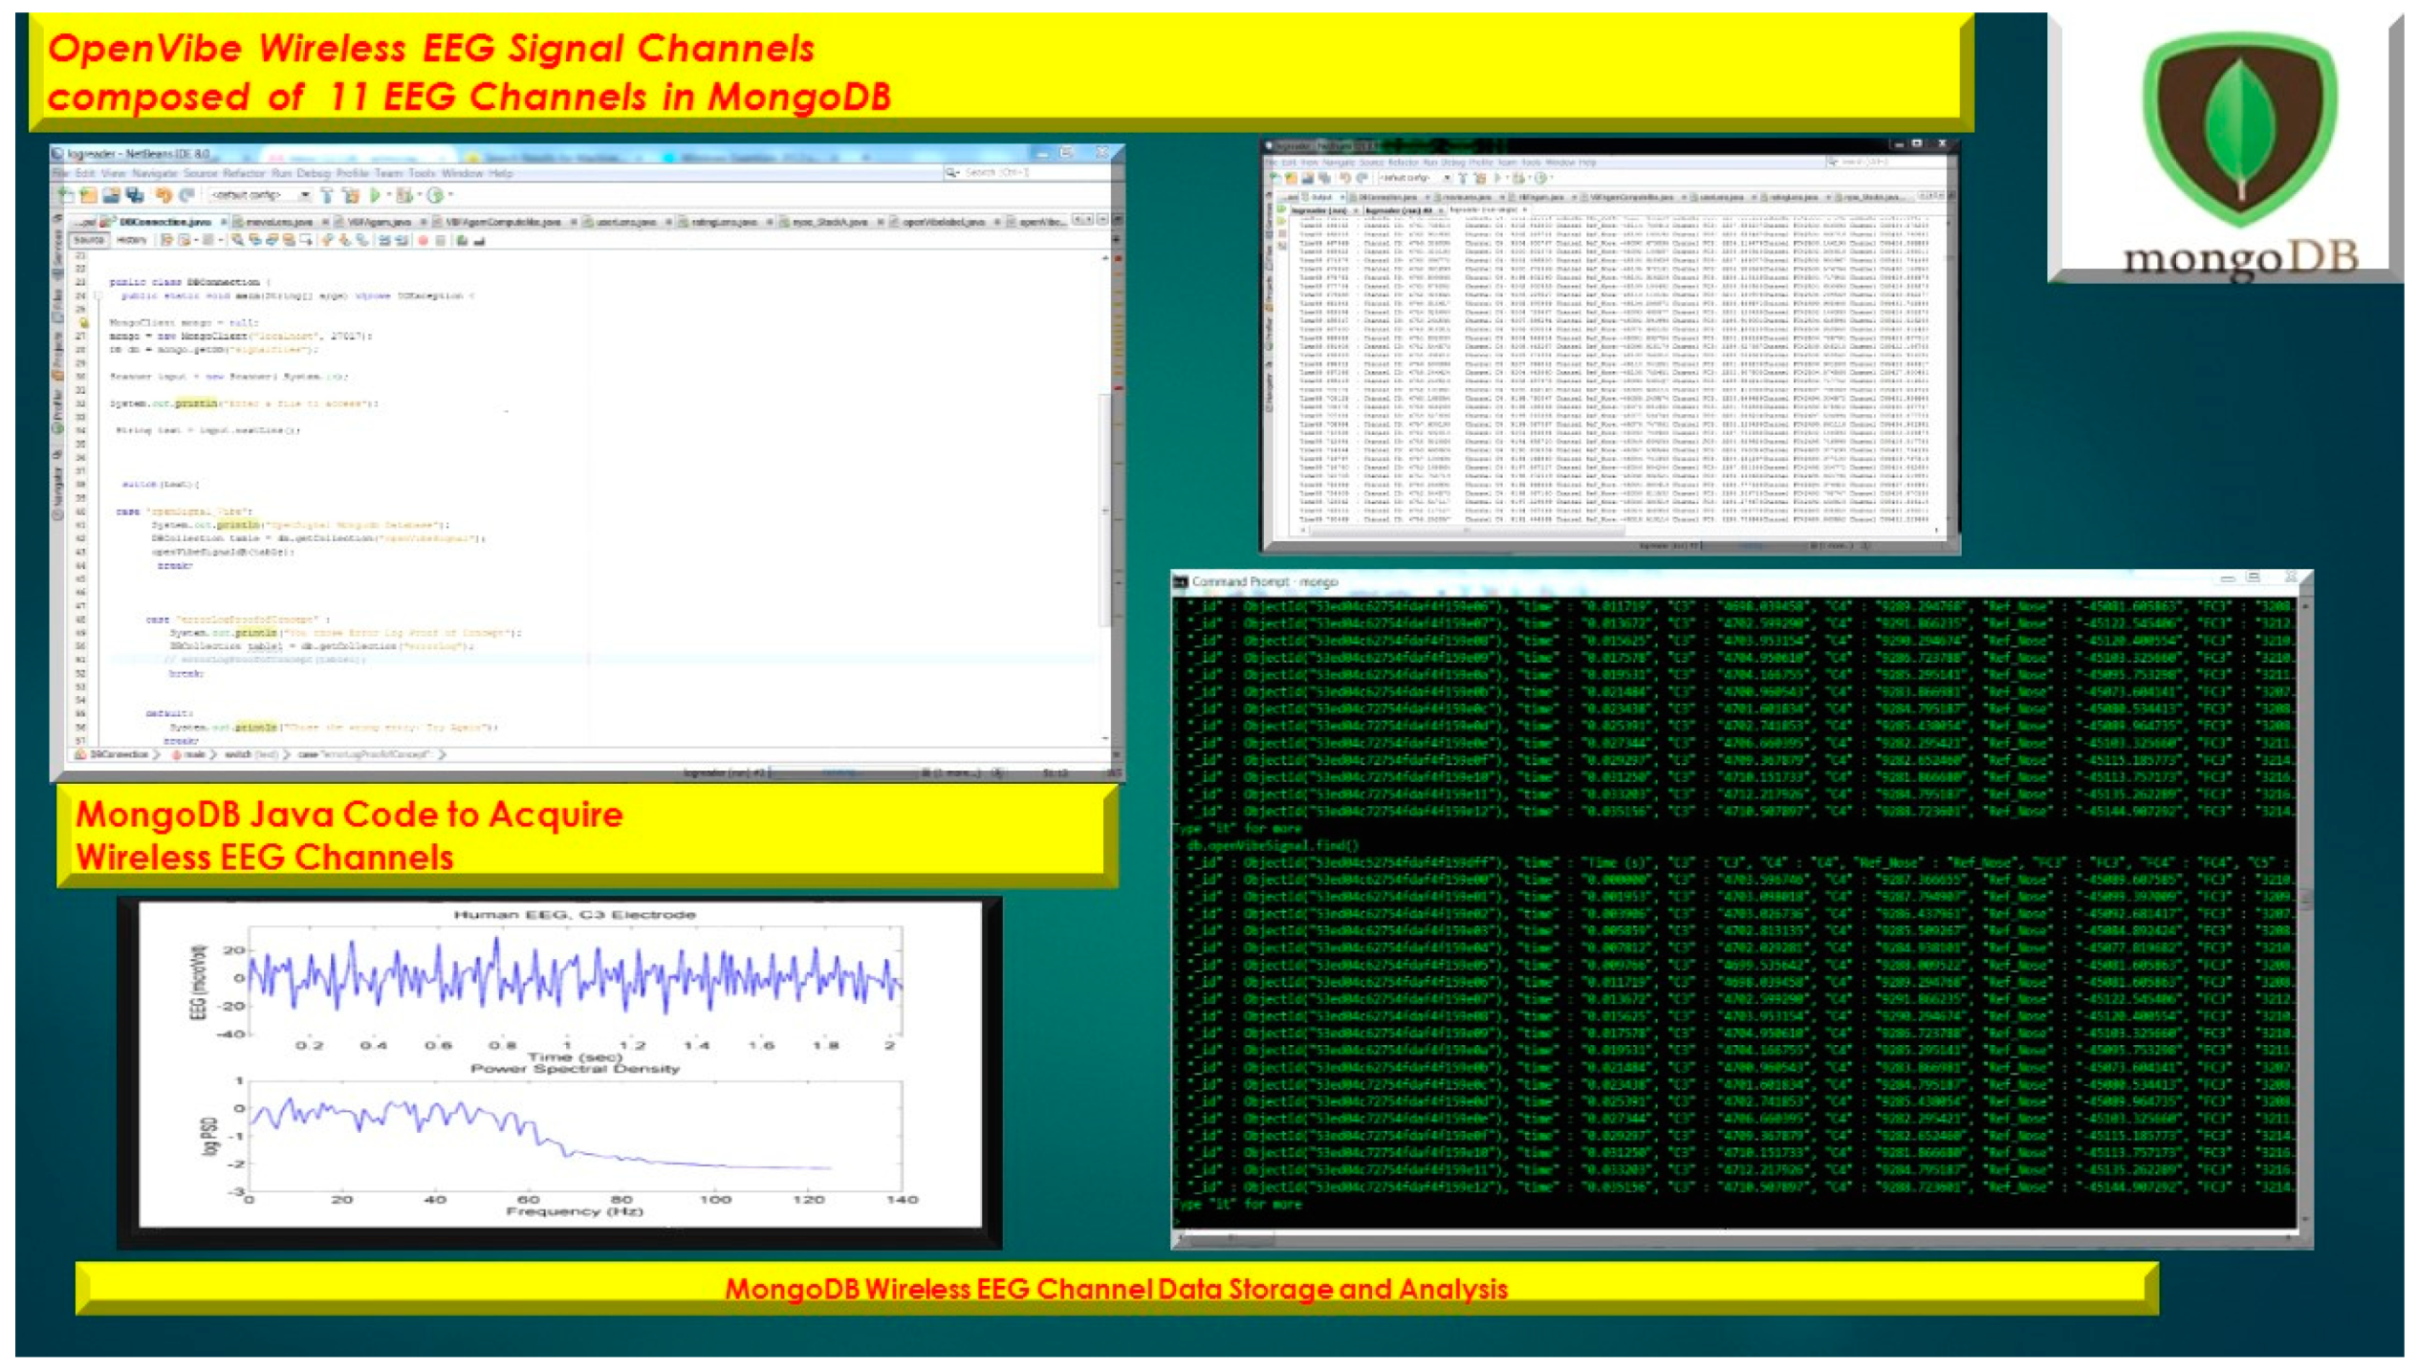The width and height of the screenshot is (2419, 1371).
Task: Click the Save All toolbar icon
Action: click(x=135, y=195)
